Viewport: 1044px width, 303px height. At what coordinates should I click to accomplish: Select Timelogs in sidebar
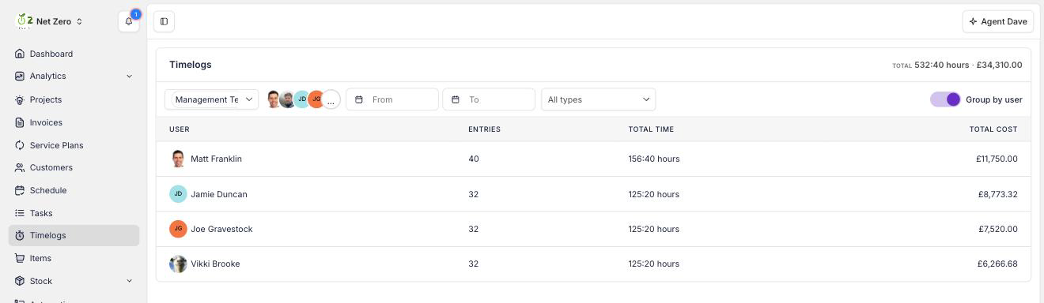click(x=74, y=235)
